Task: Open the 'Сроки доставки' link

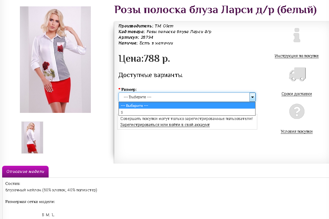Action: (296, 94)
